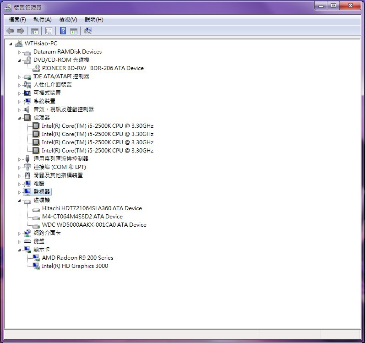365x343 pixels.
Task: Click the 顯示卡 display adapter icon
Action: click(x=27, y=250)
